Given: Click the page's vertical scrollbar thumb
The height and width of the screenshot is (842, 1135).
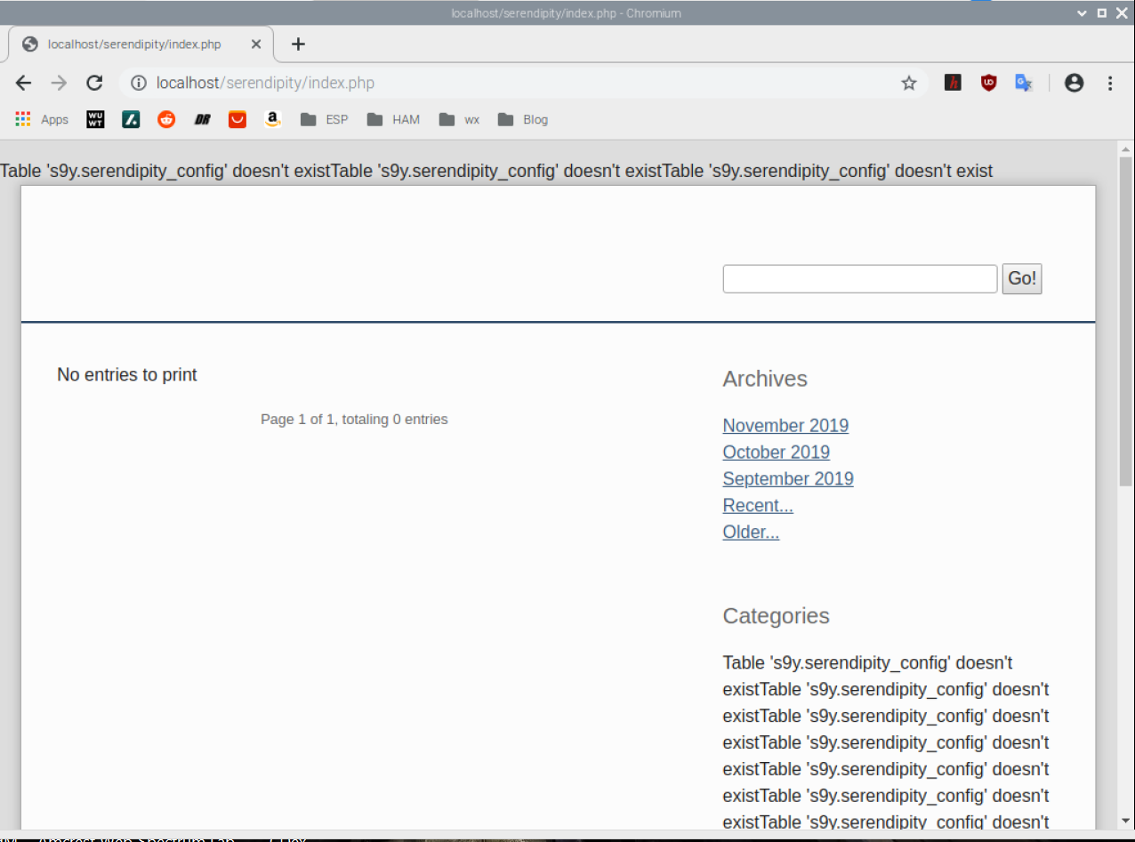Looking at the screenshot, I should [x=1125, y=320].
